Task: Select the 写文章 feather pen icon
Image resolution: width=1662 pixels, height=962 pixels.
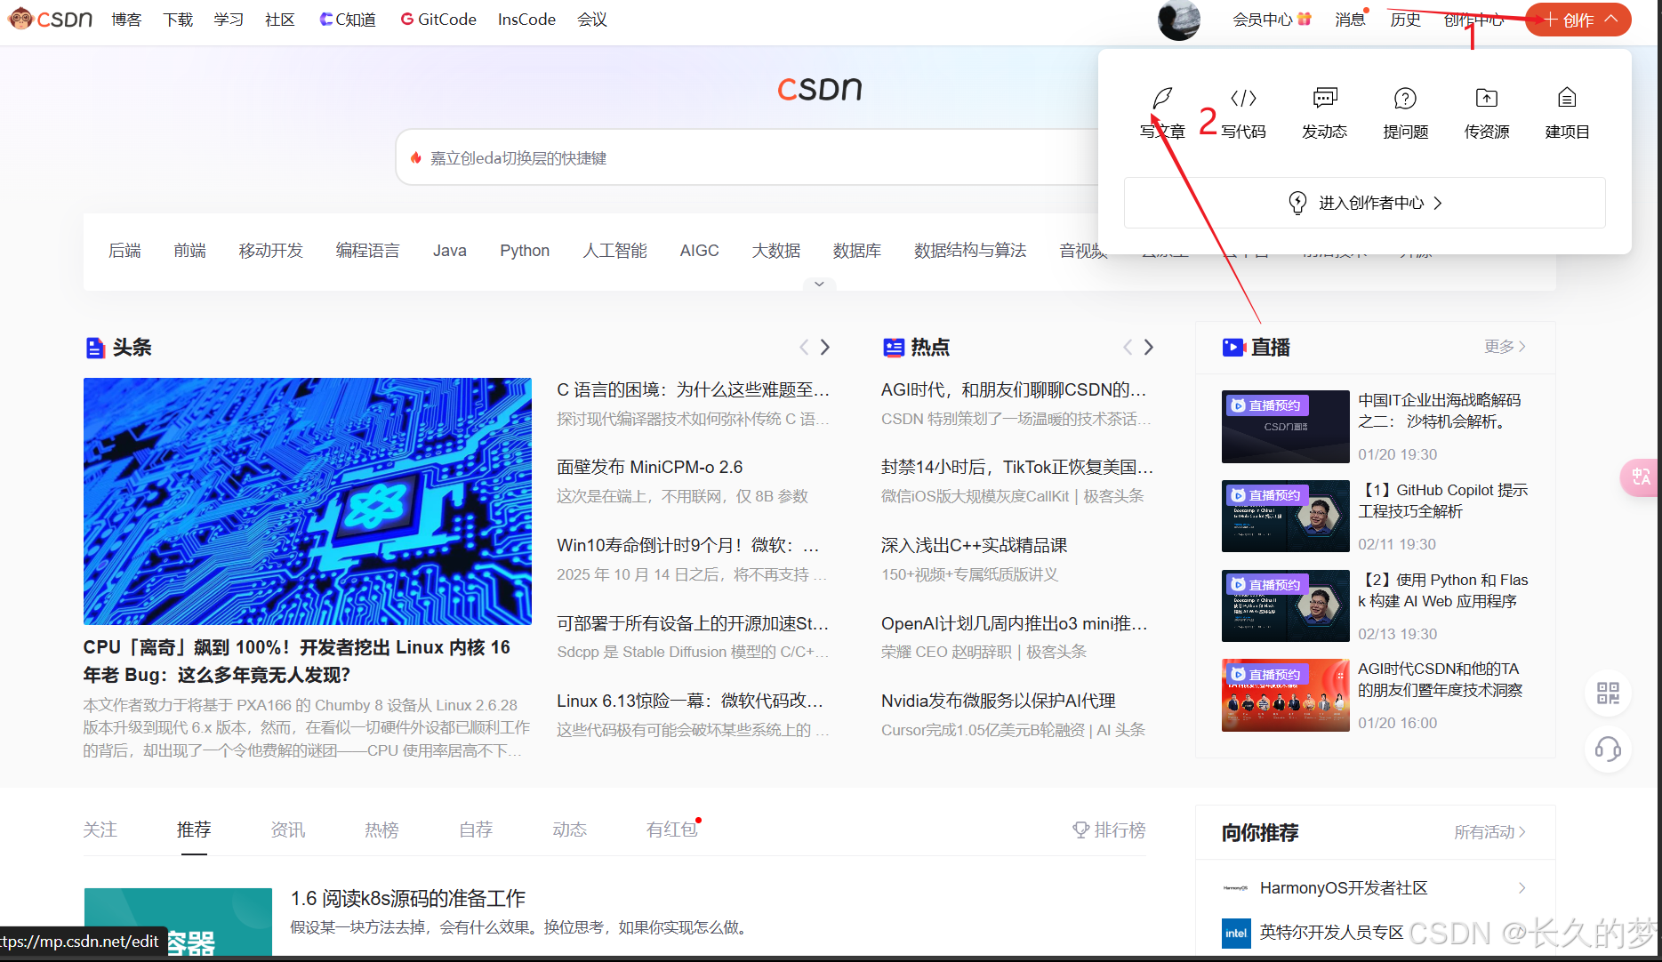Action: click(x=1160, y=99)
